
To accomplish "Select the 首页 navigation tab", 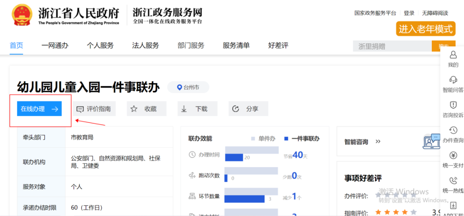I will [x=16, y=46].
